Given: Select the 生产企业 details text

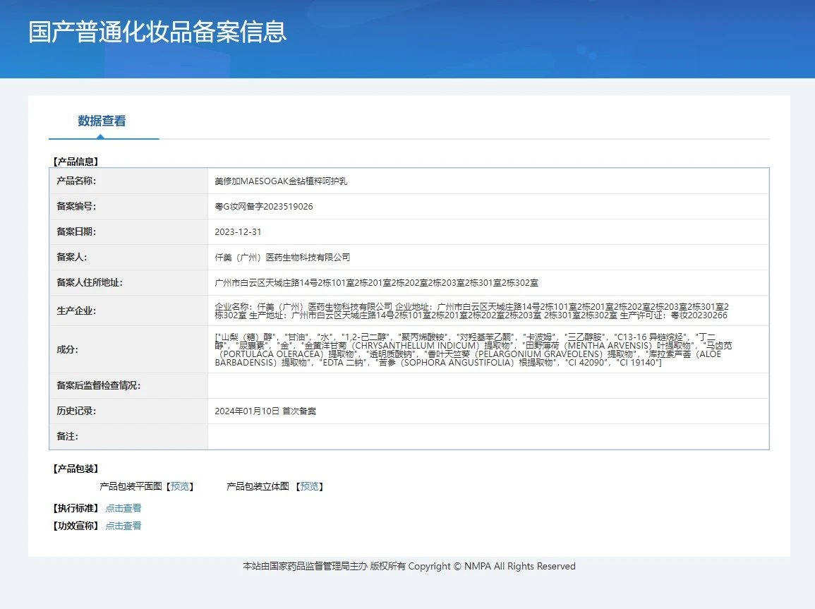Looking at the screenshot, I should [x=472, y=310].
